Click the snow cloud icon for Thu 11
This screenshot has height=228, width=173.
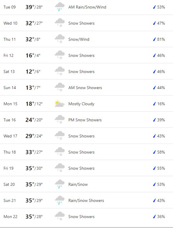[x=60, y=39]
